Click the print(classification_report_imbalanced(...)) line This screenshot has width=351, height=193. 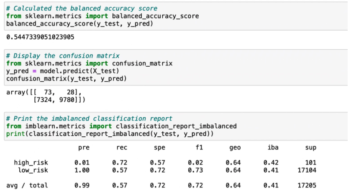[110, 134]
